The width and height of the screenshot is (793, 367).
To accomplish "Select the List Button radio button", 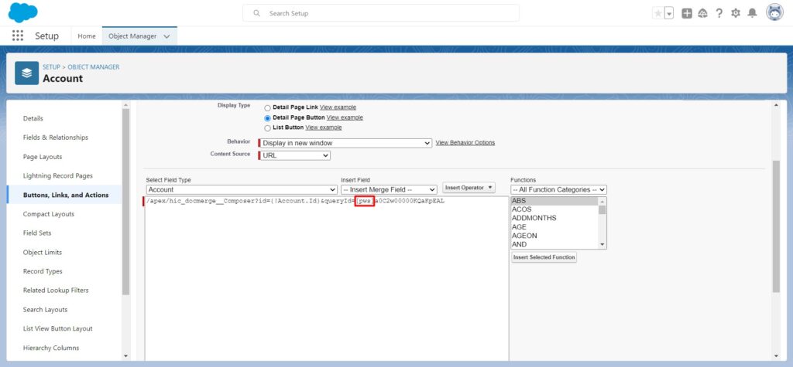I will 267,127.
